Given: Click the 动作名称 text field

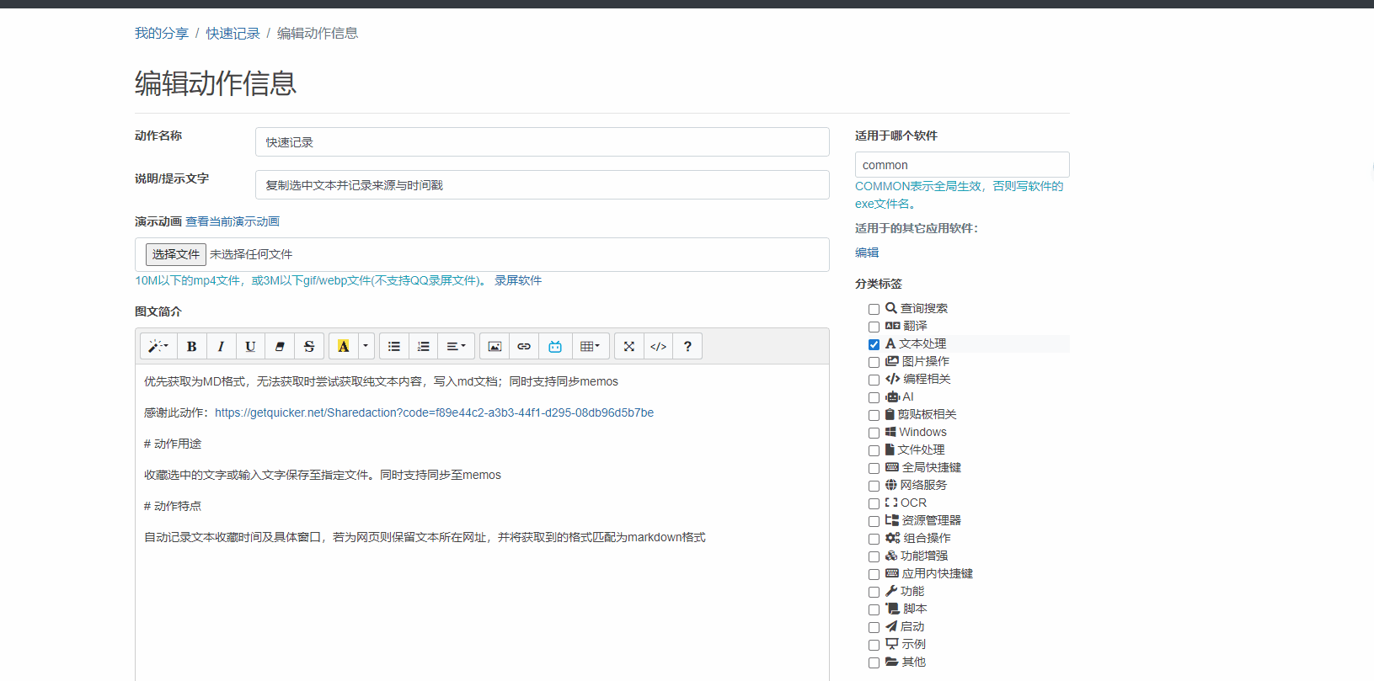Looking at the screenshot, I should pos(542,142).
